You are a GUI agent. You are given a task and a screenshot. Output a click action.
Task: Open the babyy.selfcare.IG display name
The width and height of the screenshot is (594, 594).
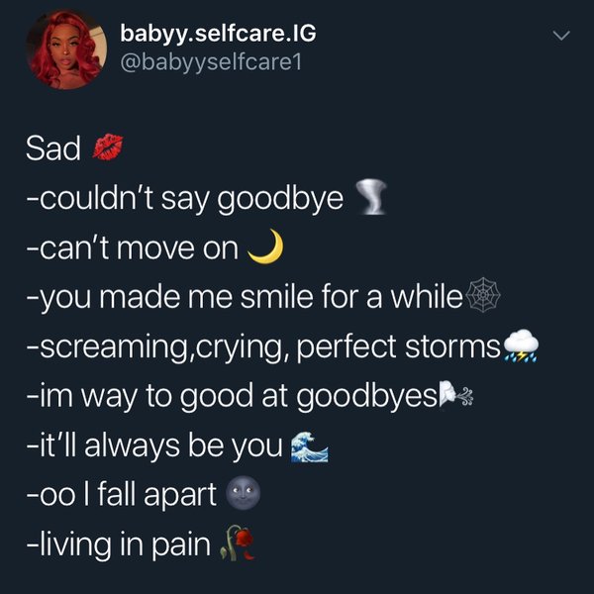[218, 34]
